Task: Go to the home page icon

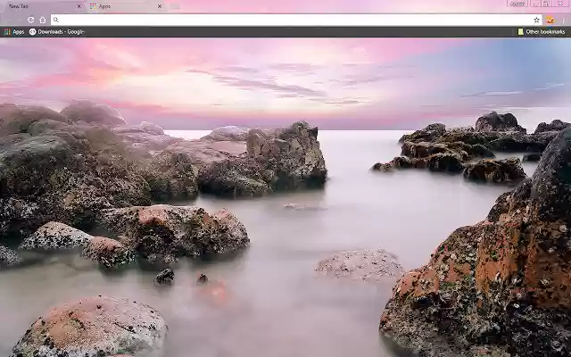Action: coord(43,20)
